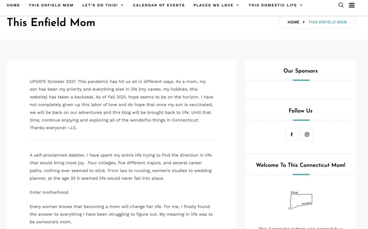Visit the Facebook page icon
The width and height of the screenshot is (368, 229).
click(x=291, y=134)
